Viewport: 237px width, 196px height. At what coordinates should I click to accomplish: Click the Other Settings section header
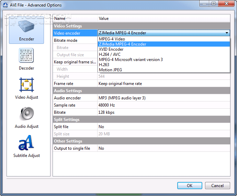click(142, 141)
